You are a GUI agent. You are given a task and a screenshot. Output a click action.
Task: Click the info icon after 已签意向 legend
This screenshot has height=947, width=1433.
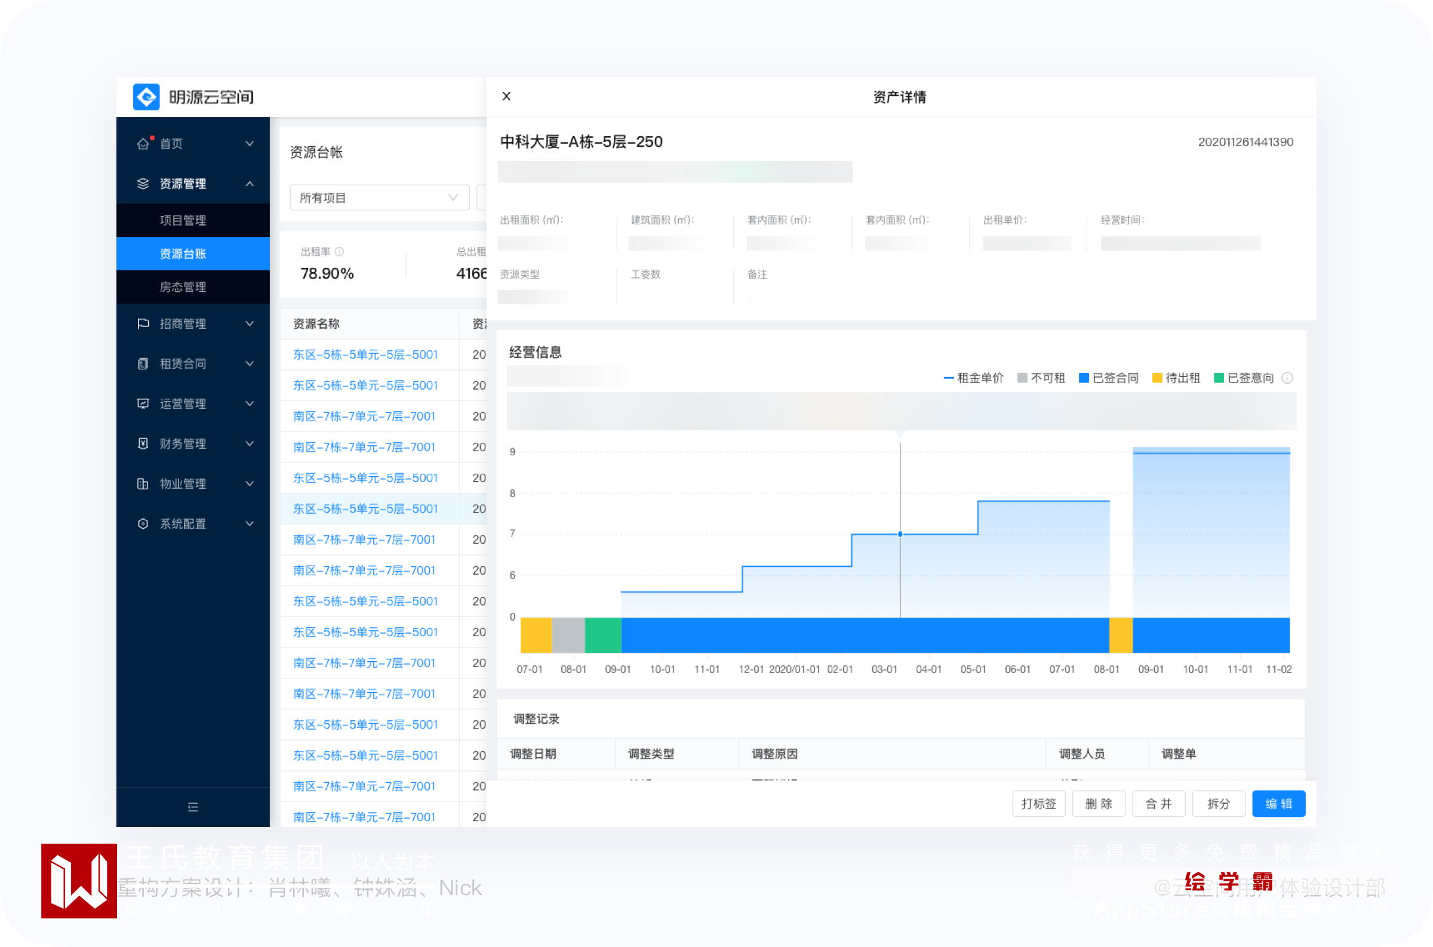[1287, 378]
